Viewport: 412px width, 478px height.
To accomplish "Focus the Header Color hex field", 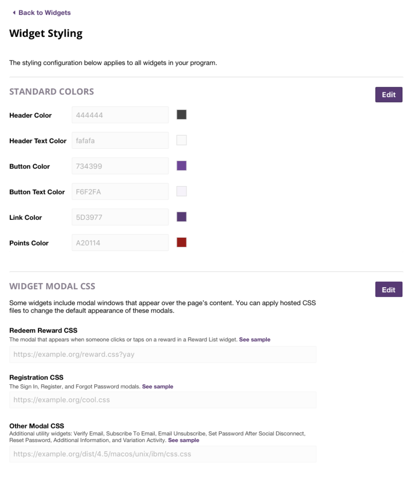I will (120, 115).
